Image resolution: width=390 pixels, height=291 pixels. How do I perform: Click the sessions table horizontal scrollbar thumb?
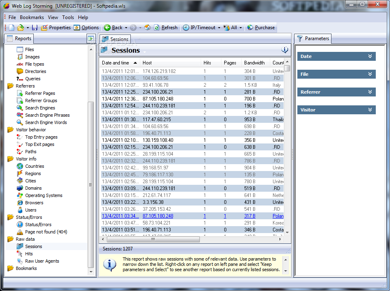pos(153,240)
